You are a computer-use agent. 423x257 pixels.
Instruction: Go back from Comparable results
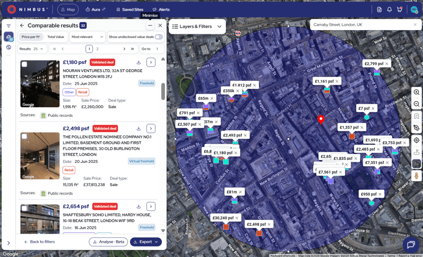22,25
